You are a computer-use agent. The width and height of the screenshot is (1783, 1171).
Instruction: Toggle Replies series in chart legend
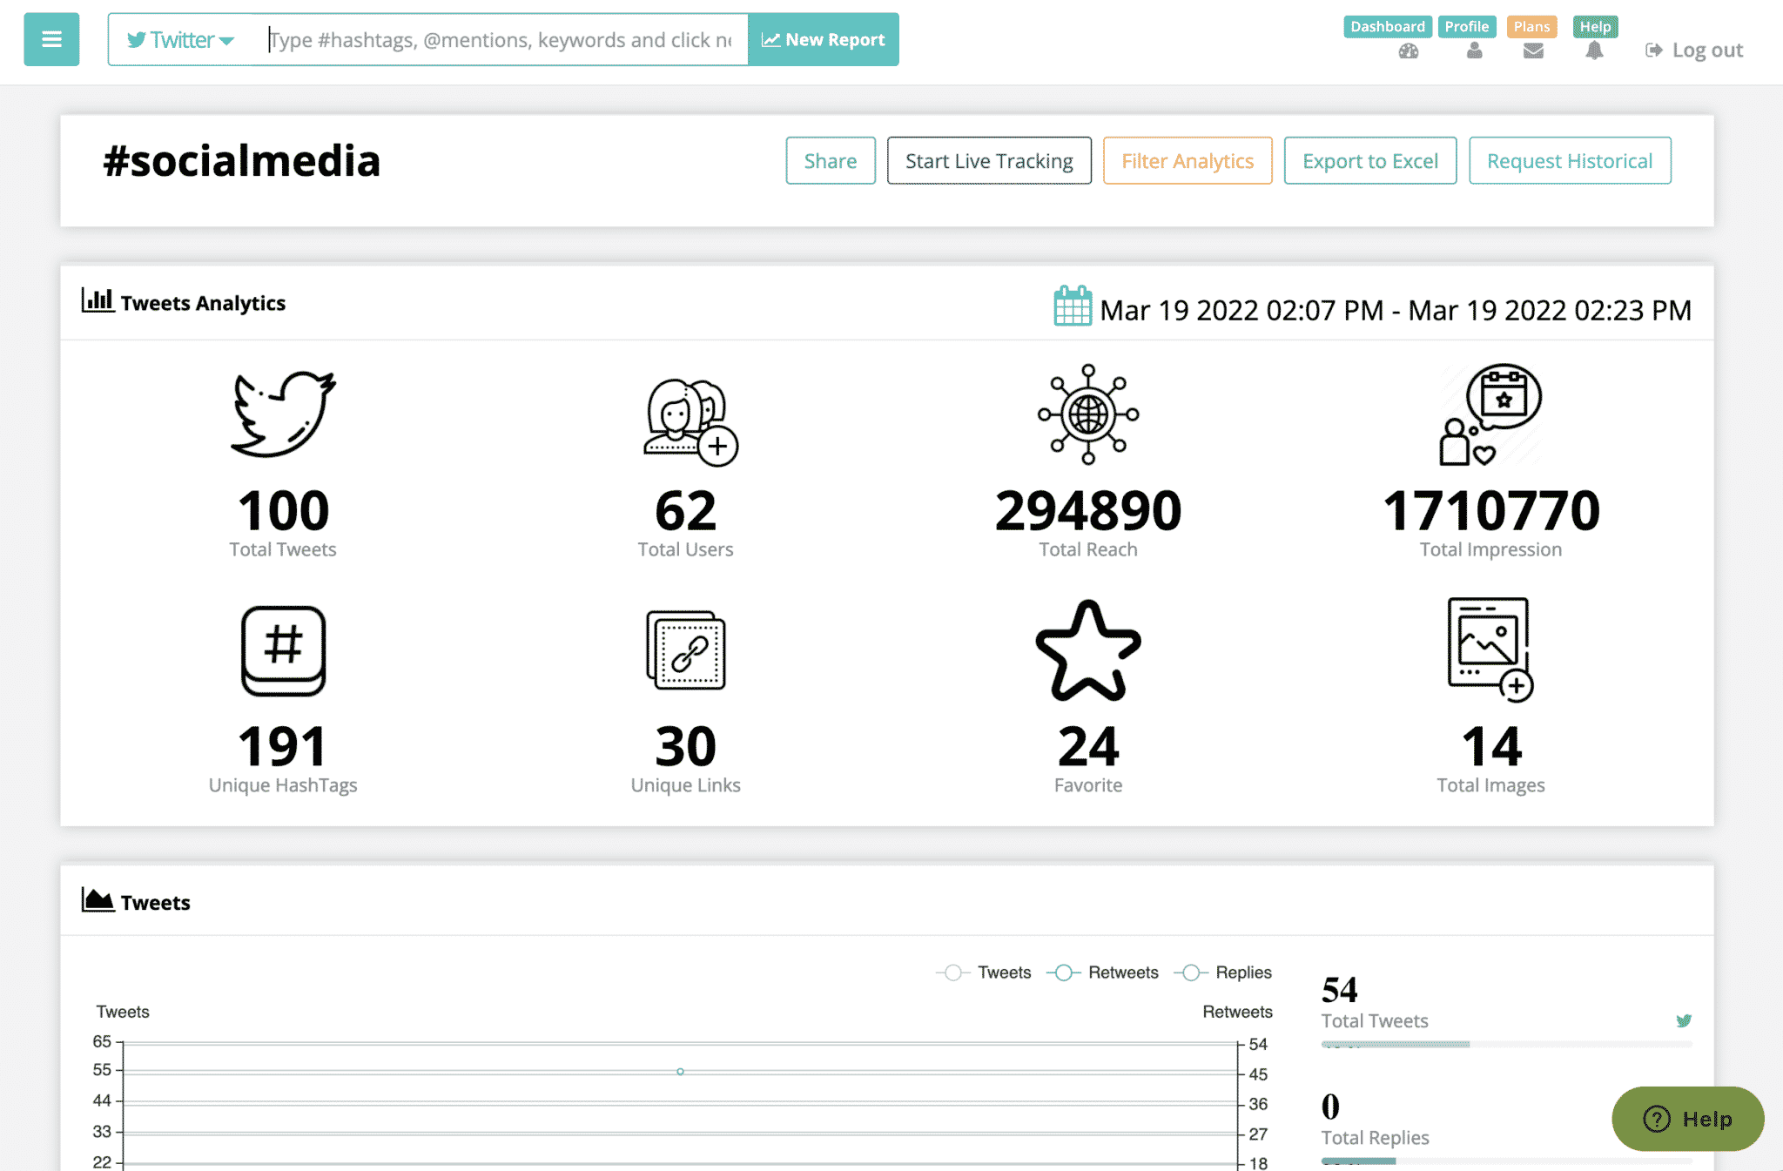pos(1223,972)
